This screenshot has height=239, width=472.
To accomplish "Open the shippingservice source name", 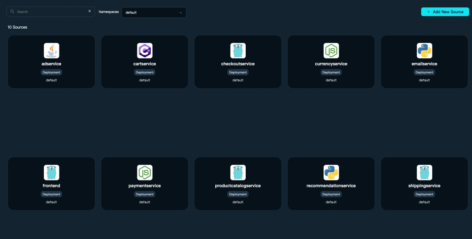I will pos(425,185).
